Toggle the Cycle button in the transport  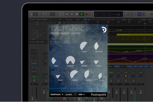click(x=91, y=14)
